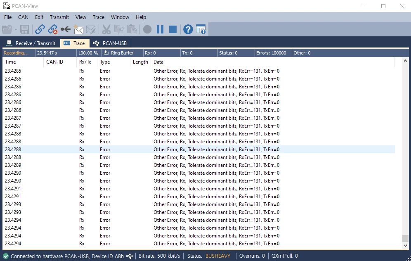Open the Transmit menu
The width and height of the screenshot is (411, 261).
click(x=59, y=17)
